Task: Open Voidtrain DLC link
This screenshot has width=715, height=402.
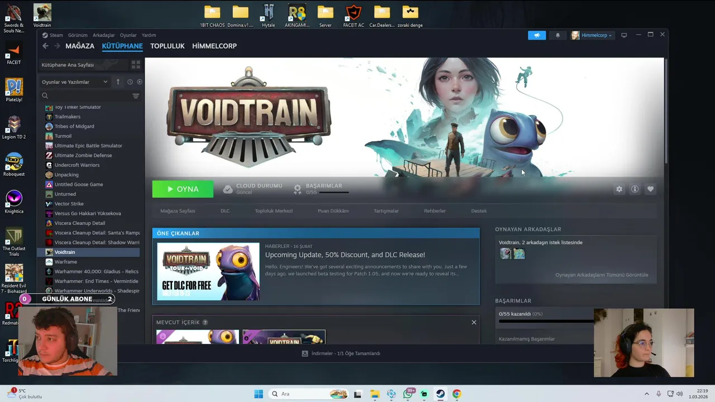Action: pyautogui.click(x=225, y=211)
